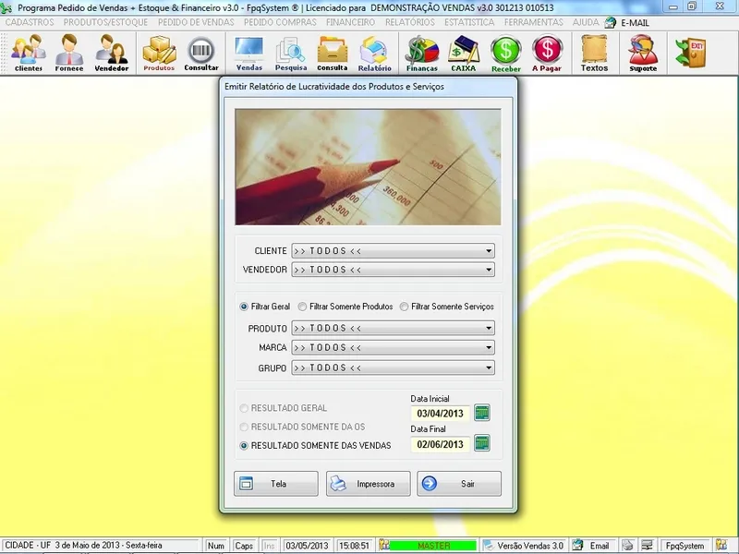
Task: Open calendar next to Data Inicial
Action: pos(481,413)
